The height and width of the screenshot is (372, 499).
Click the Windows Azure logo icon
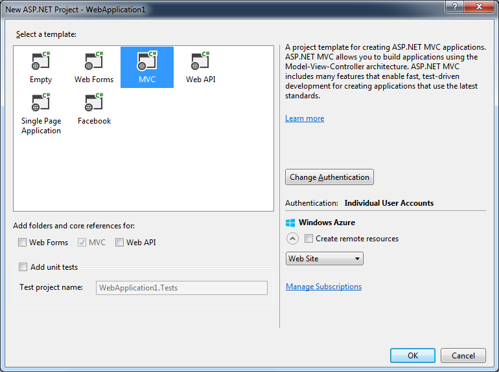(290, 223)
